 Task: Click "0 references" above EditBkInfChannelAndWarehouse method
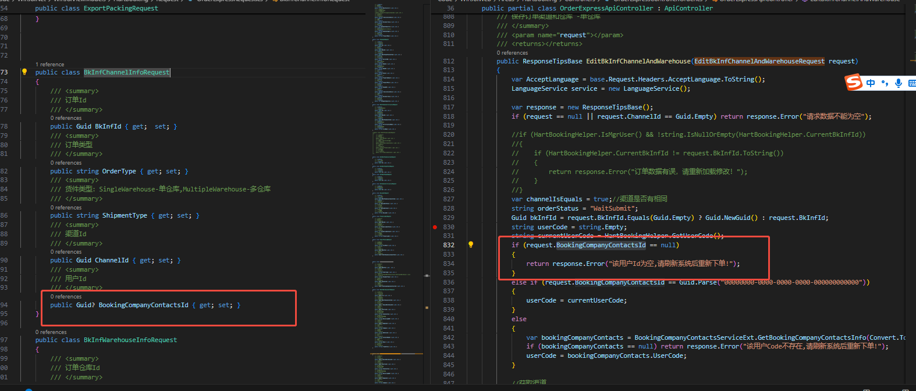tap(512, 53)
